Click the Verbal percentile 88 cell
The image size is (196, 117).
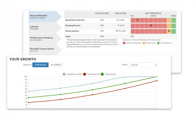point(169,31)
